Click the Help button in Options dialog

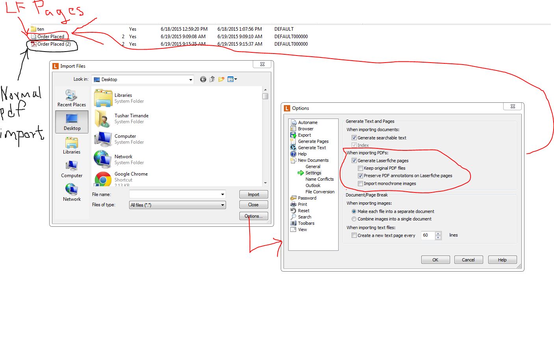click(x=502, y=260)
